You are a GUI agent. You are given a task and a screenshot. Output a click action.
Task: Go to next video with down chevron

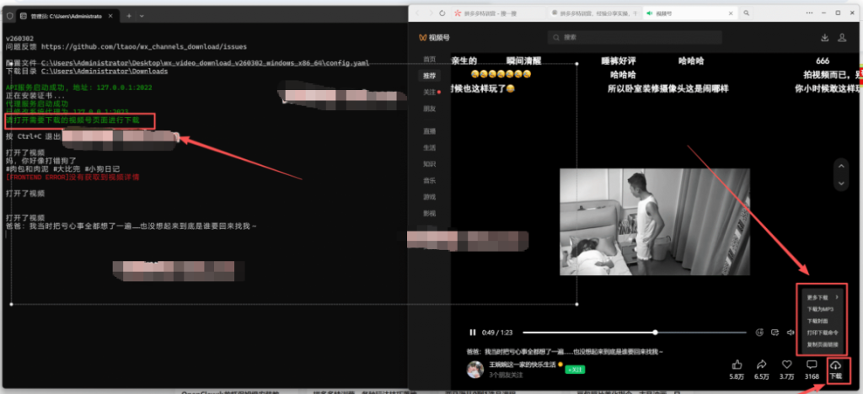coord(840,183)
